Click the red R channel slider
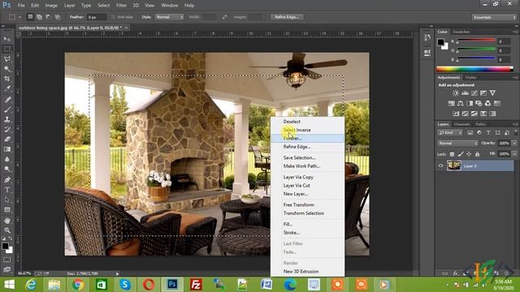The width and height of the screenshot is (520, 292). click(477, 41)
